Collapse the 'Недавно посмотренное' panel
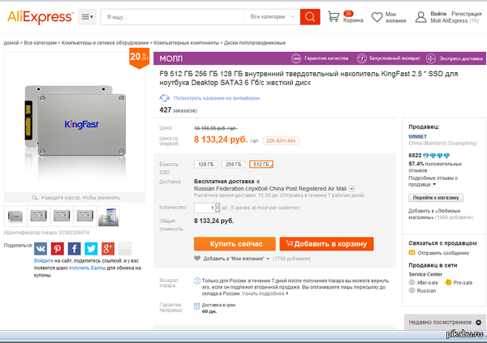The height and width of the screenshot is (343, 487). 479,323
